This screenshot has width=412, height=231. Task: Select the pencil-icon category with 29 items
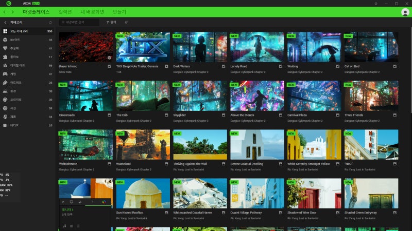[28, 83]
